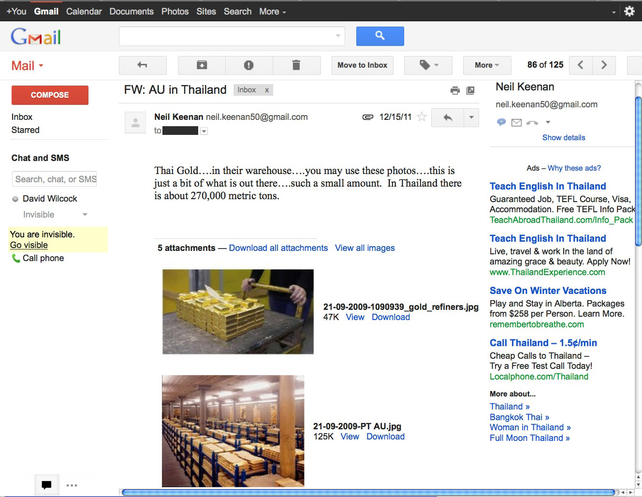Open Search in top bar
642x497 pixels.
coord(237,11)
